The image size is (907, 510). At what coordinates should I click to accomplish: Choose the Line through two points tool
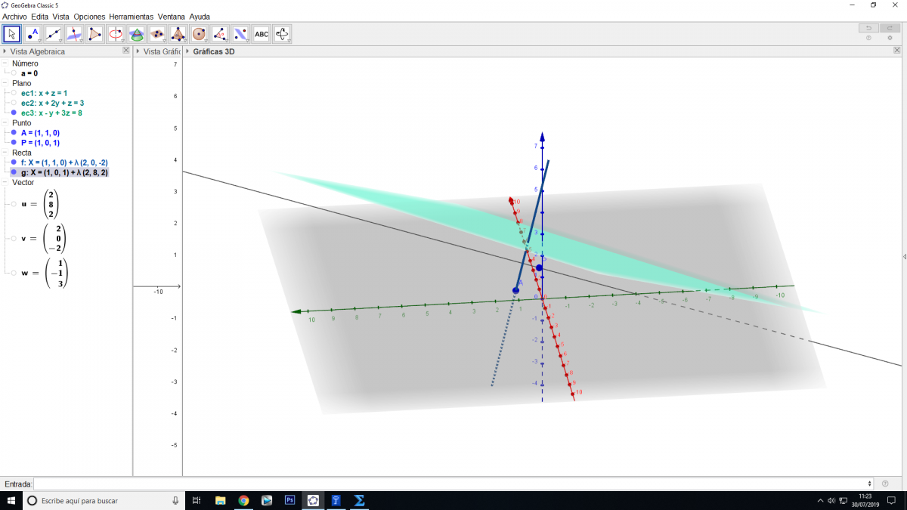(53, 34)
